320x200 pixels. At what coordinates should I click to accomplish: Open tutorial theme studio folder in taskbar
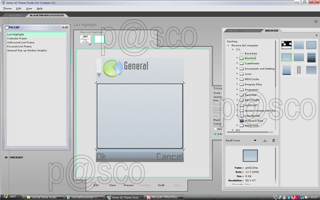tap(44, 197)
